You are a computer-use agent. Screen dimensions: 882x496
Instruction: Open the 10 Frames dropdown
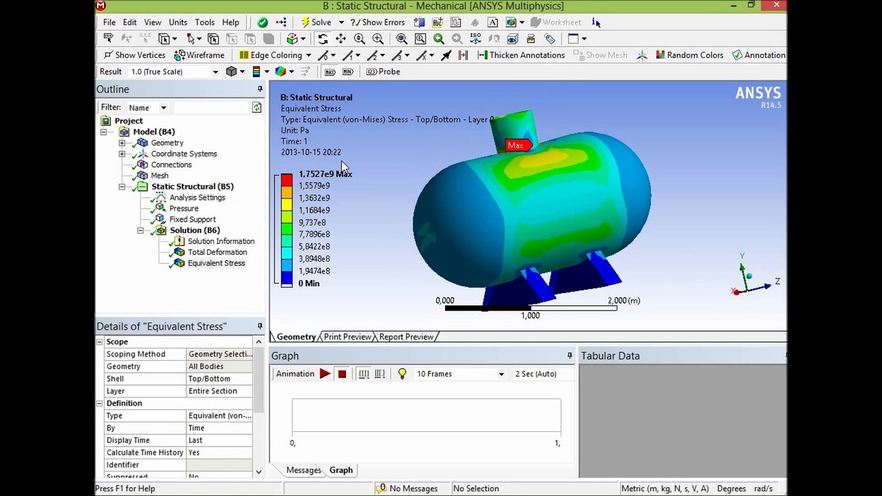(x=460, y=374)
